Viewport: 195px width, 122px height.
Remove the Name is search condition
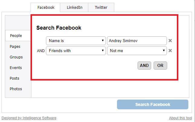click(x=170, y=41)
